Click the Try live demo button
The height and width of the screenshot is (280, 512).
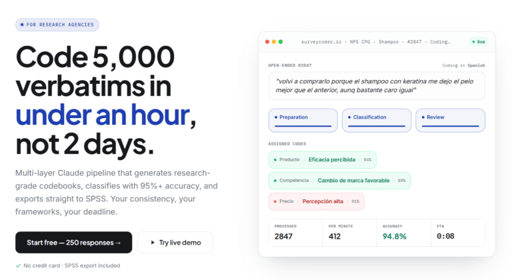(x=175, y=243)
